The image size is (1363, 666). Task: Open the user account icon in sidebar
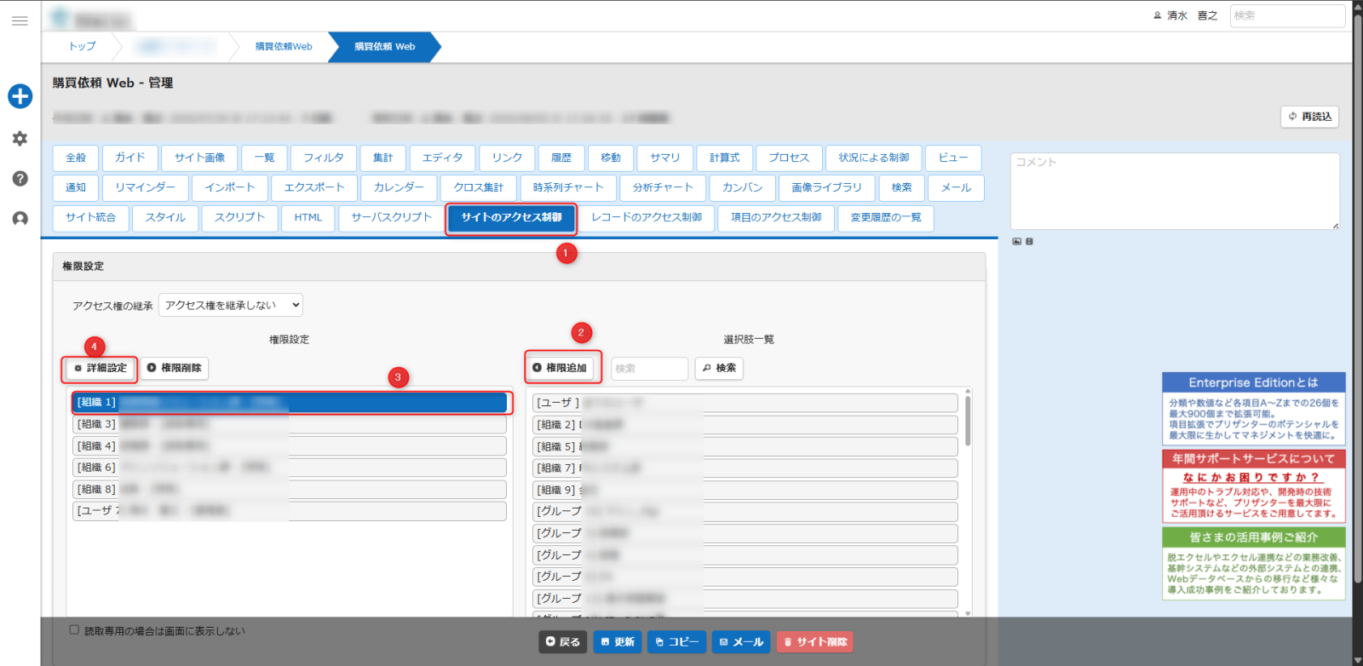click(x=20, y=219)
